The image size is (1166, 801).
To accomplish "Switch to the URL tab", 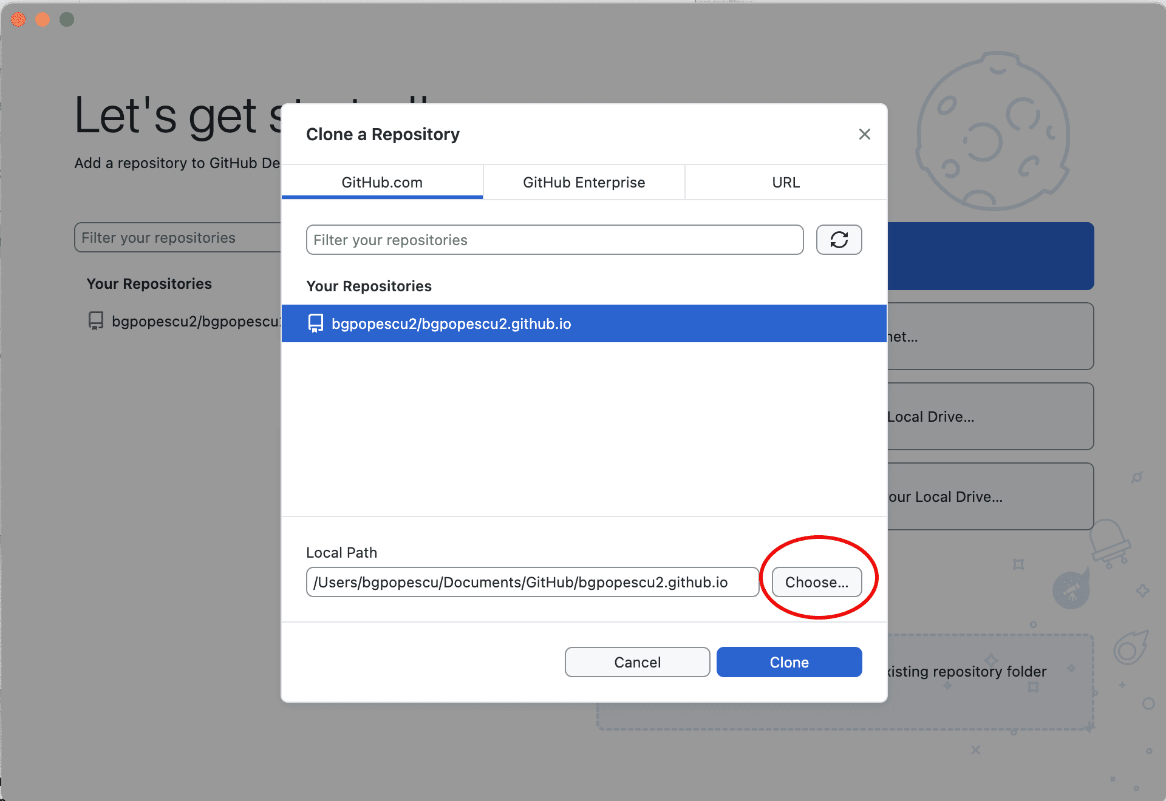I will (785, 183).
